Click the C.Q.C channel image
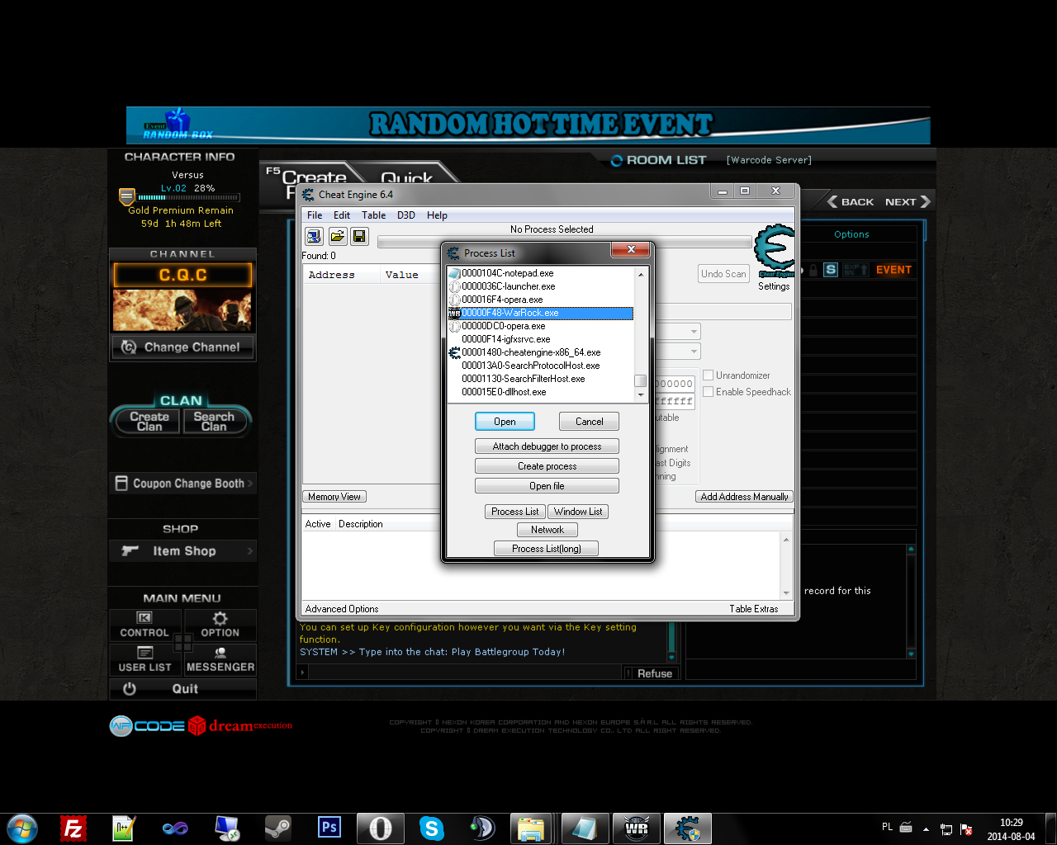Viewport: 1057px width, 845px height. [182, 311]
